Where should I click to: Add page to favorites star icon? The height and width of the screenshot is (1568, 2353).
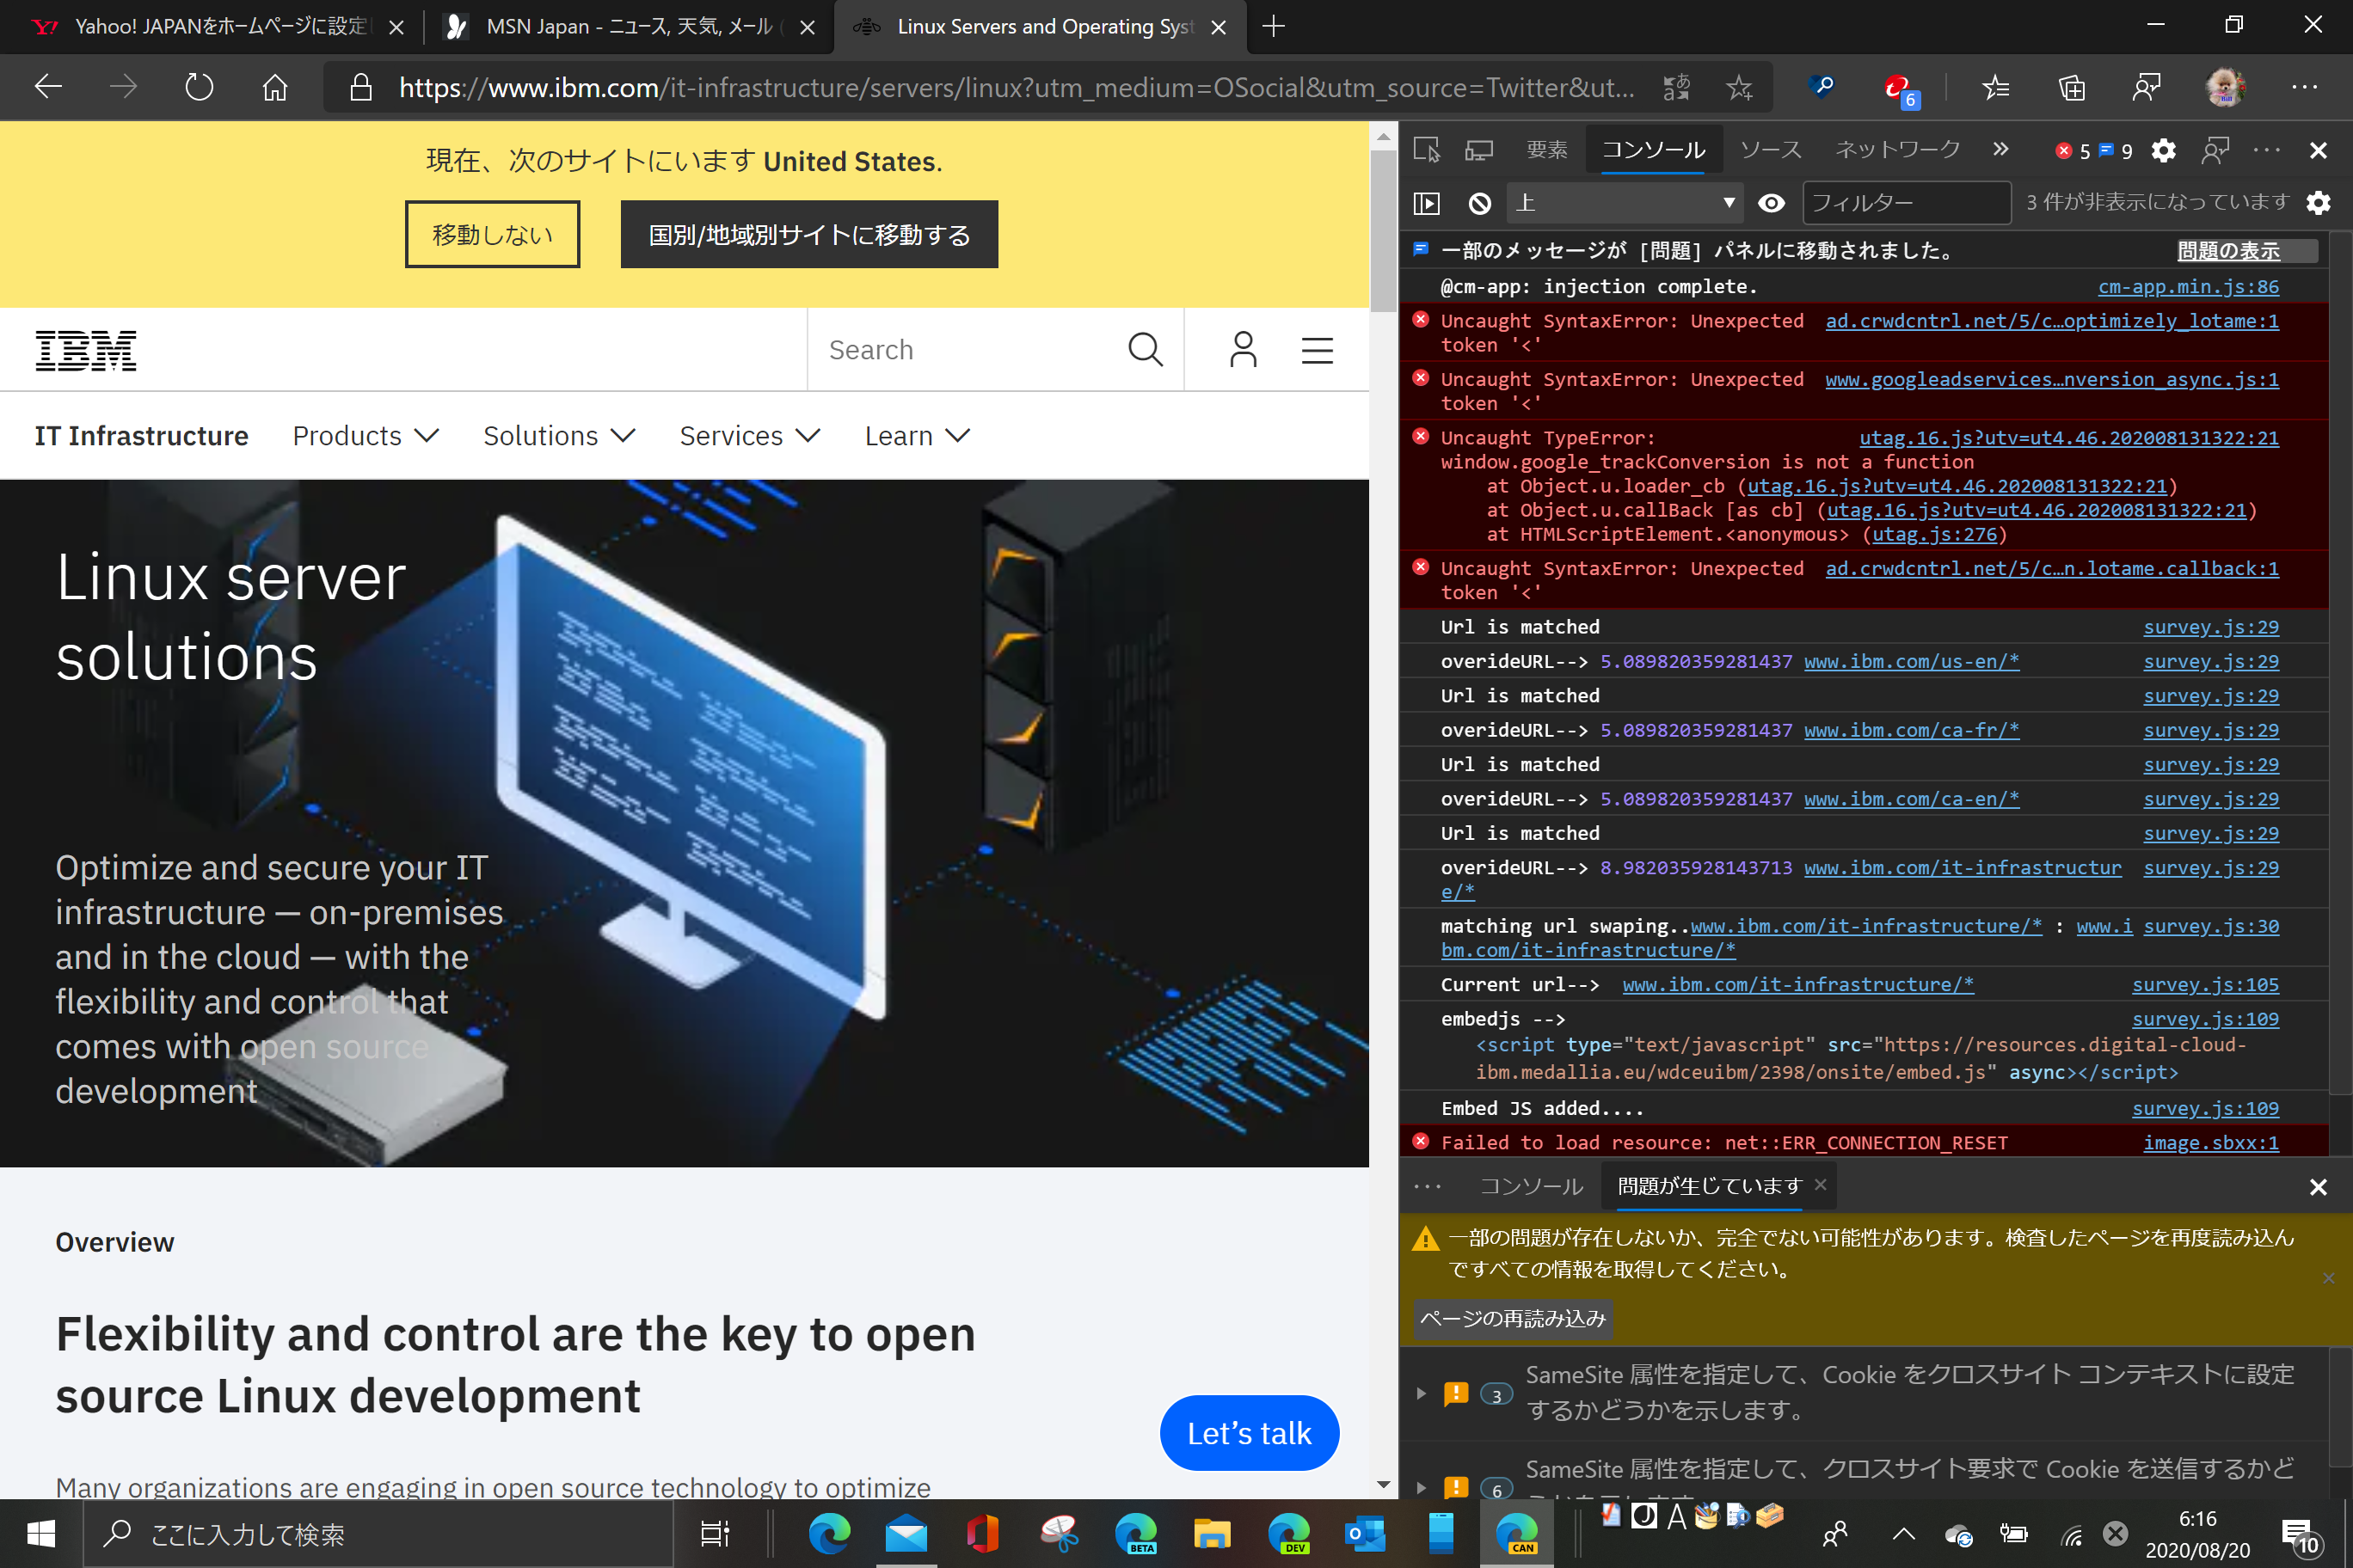coord(1740,88)
